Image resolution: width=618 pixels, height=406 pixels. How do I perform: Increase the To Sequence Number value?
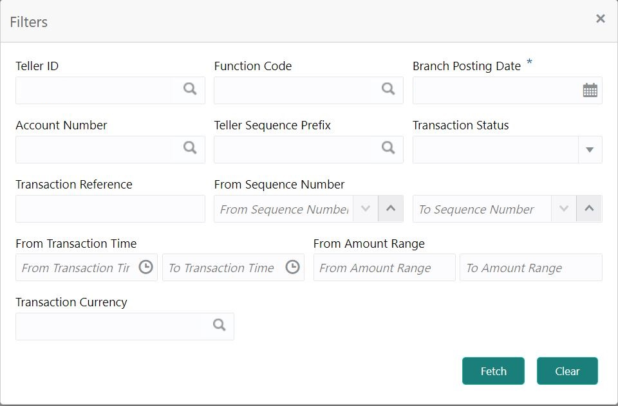(x=589, y=209)
